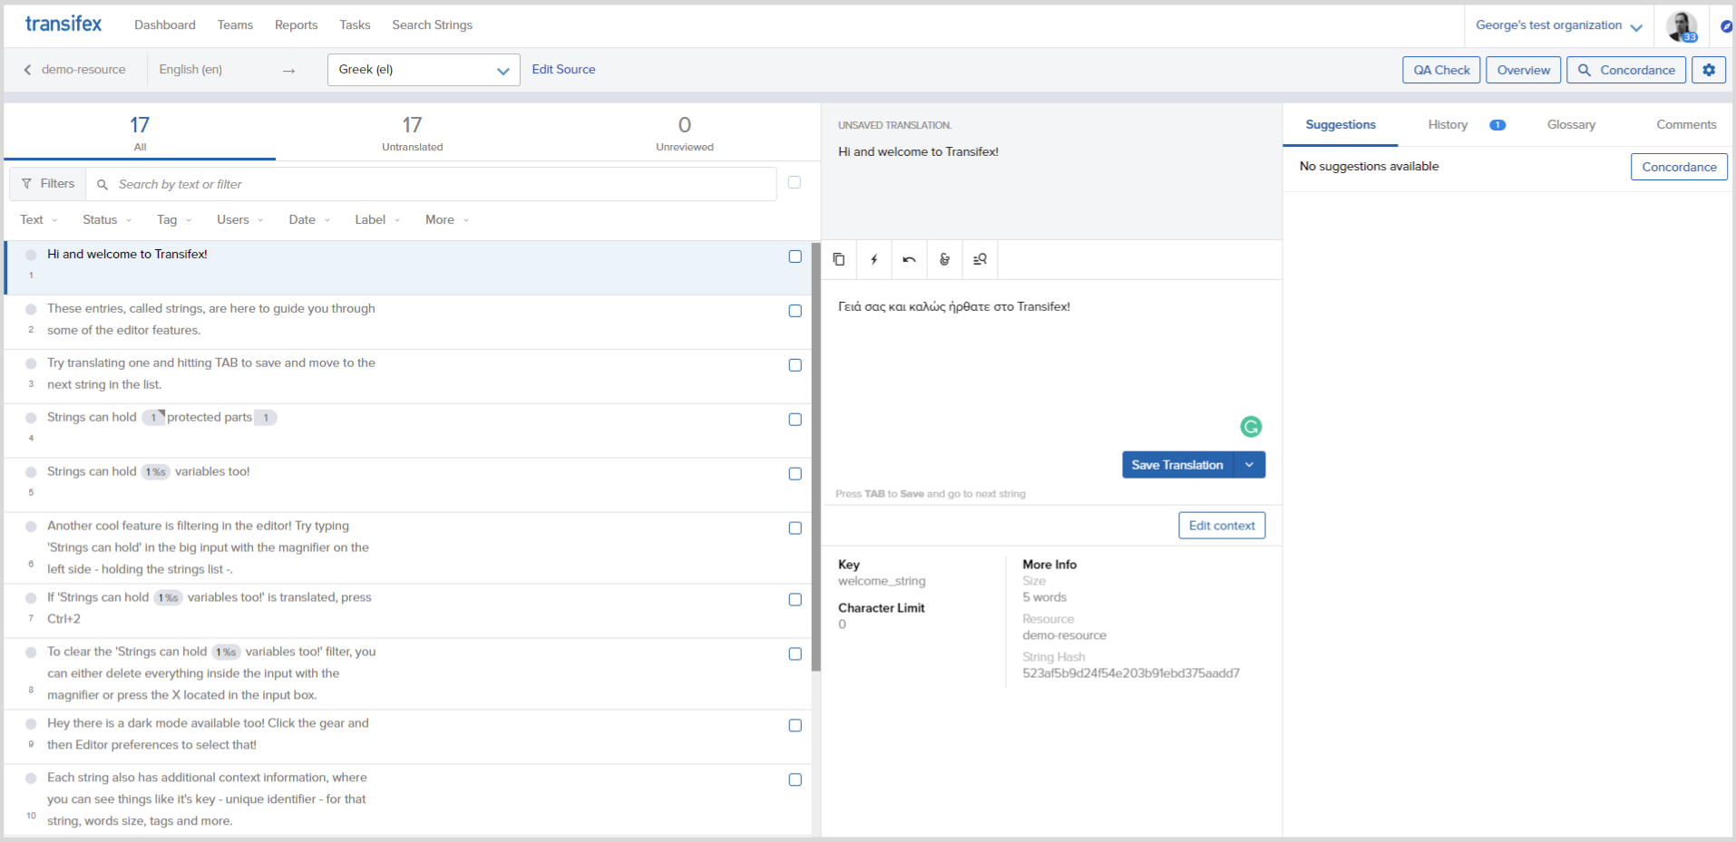Open the Reports menu

point(297,25)
